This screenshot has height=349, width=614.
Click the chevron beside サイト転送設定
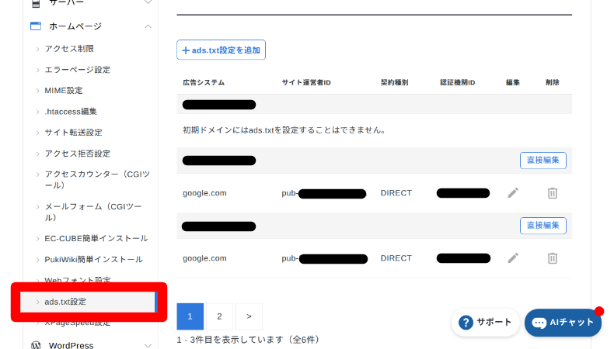[x=37, y=133]
